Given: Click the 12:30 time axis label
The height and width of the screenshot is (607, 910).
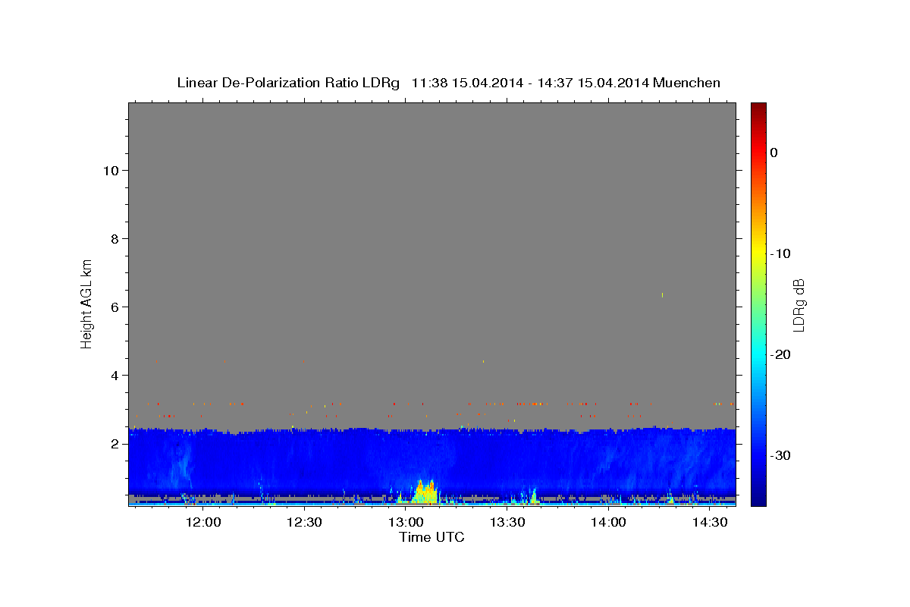Looking at the screenshot, I should [x=305, y=522].
